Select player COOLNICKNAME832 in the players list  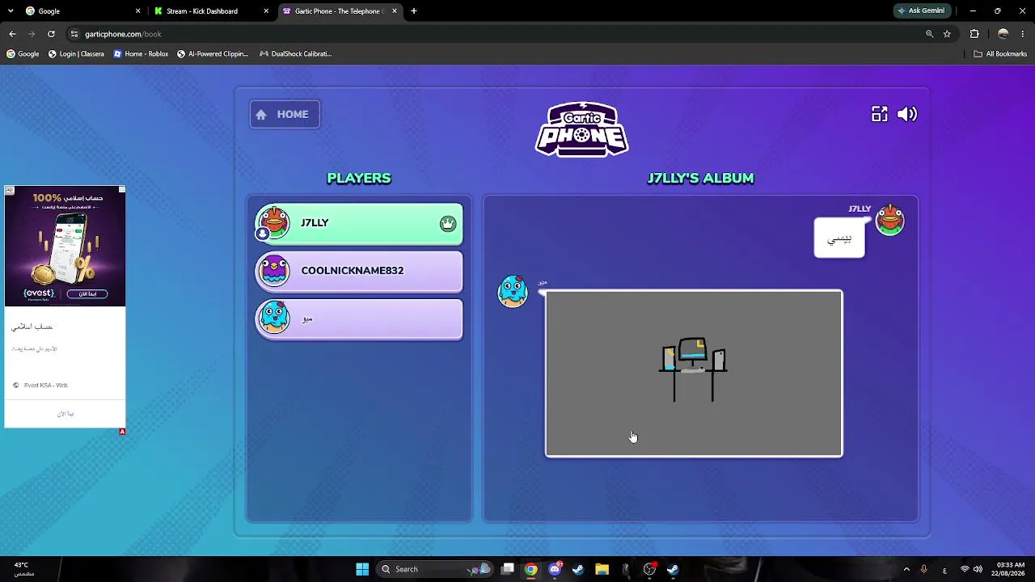pos(359,271)
